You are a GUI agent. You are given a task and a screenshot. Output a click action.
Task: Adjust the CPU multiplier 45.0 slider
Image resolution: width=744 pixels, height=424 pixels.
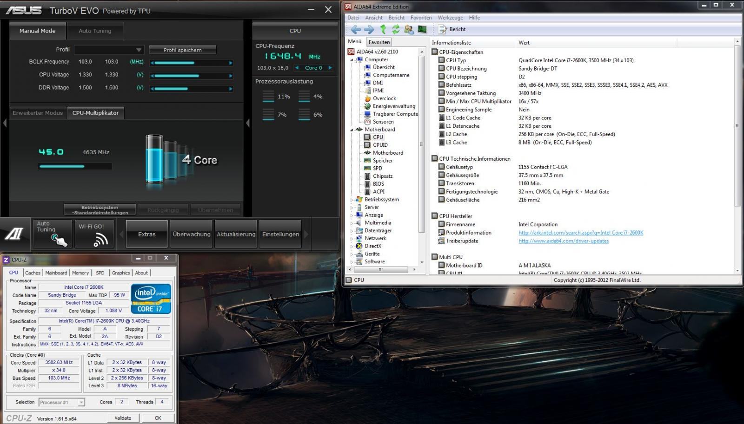click(75, 166)
